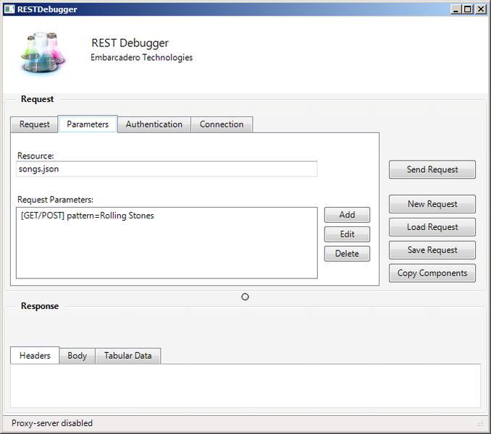The width and height of the screenshot is (491, 434).
Task: Click the Delete parameter button
Action: pos(347,254)
